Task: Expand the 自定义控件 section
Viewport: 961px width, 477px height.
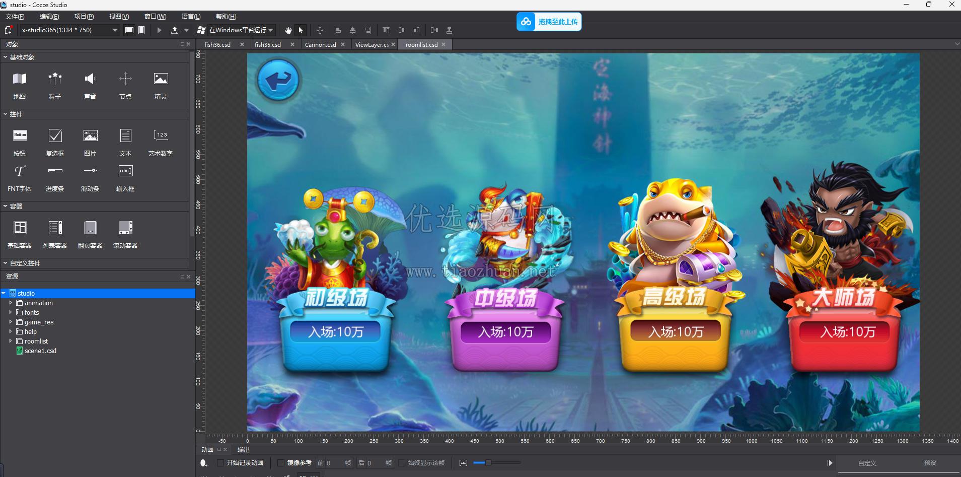Action: 5,263
